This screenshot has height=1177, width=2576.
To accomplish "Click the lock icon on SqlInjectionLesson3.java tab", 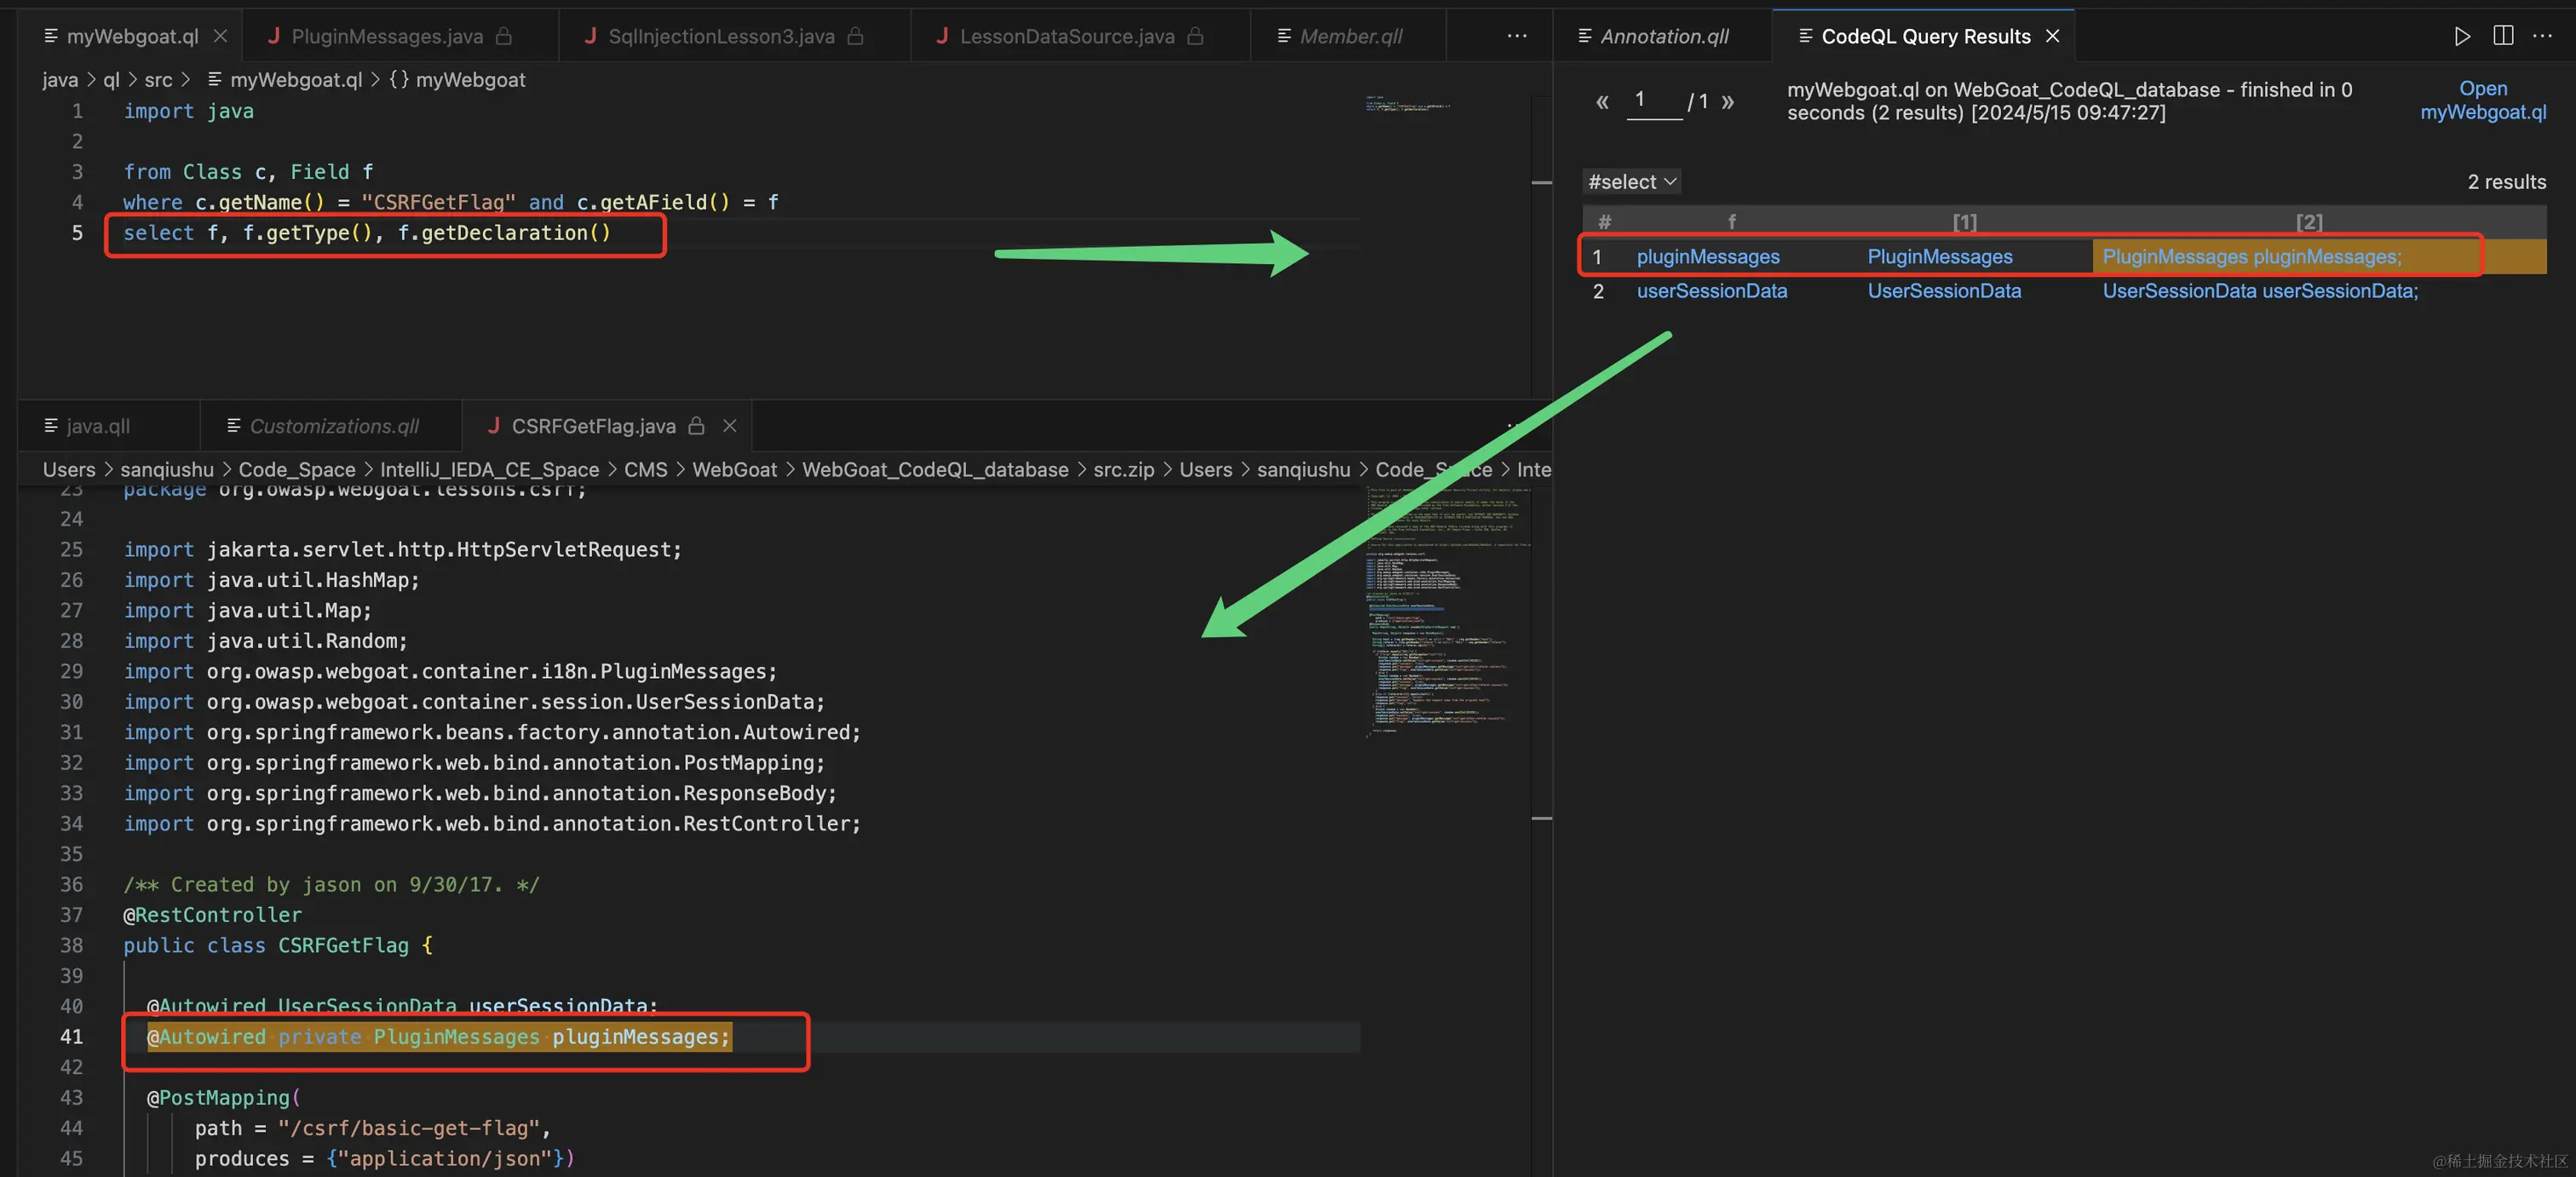I will [855, 36].
